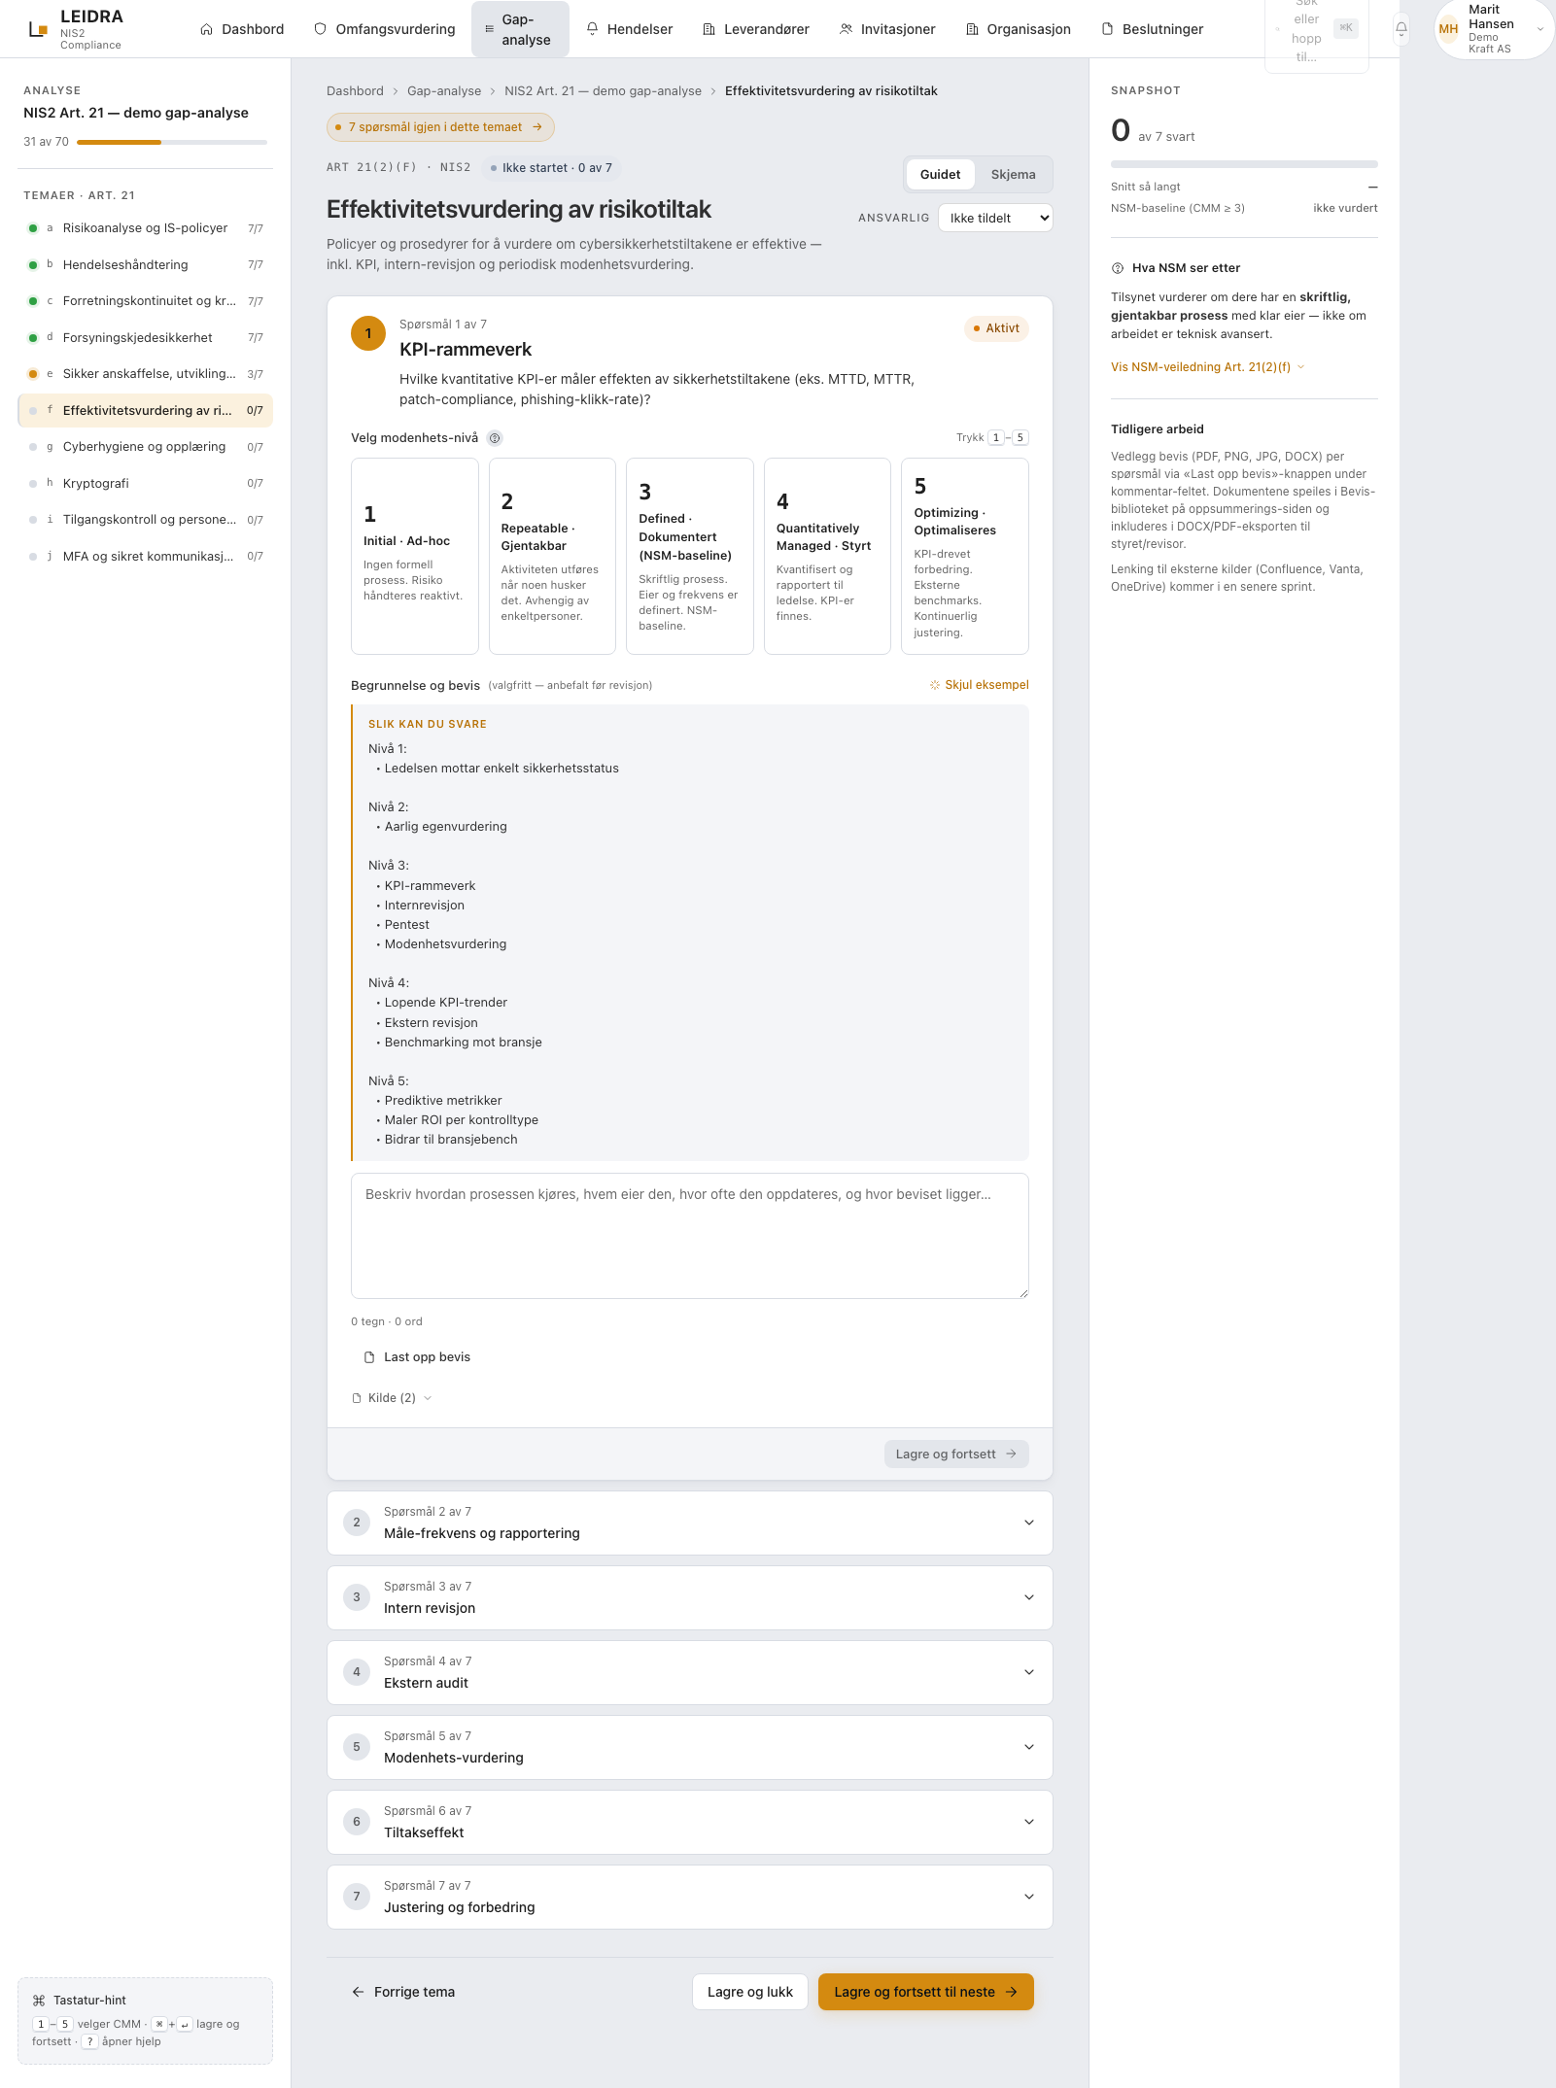This screenshot has height=2088, width=1556.
Task: Click the number 4 badge for Ekstern audit
Action: click(357, 1672)
